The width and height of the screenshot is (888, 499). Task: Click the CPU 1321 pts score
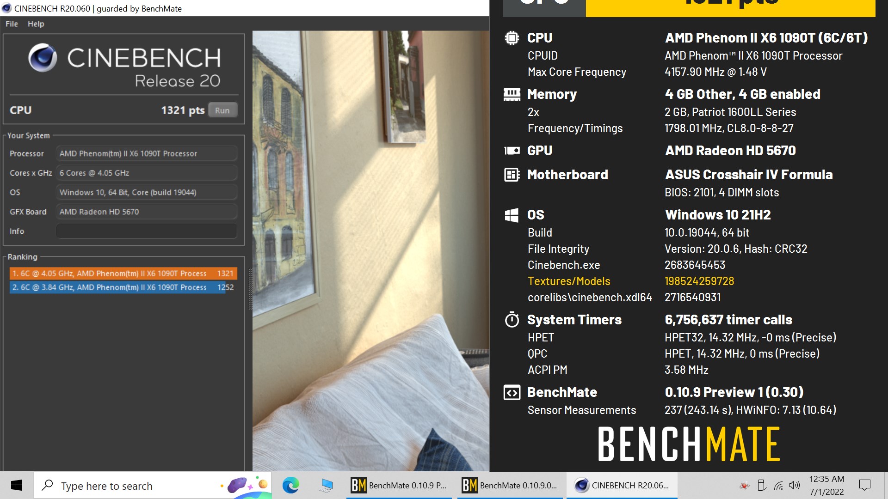[183, 110]
